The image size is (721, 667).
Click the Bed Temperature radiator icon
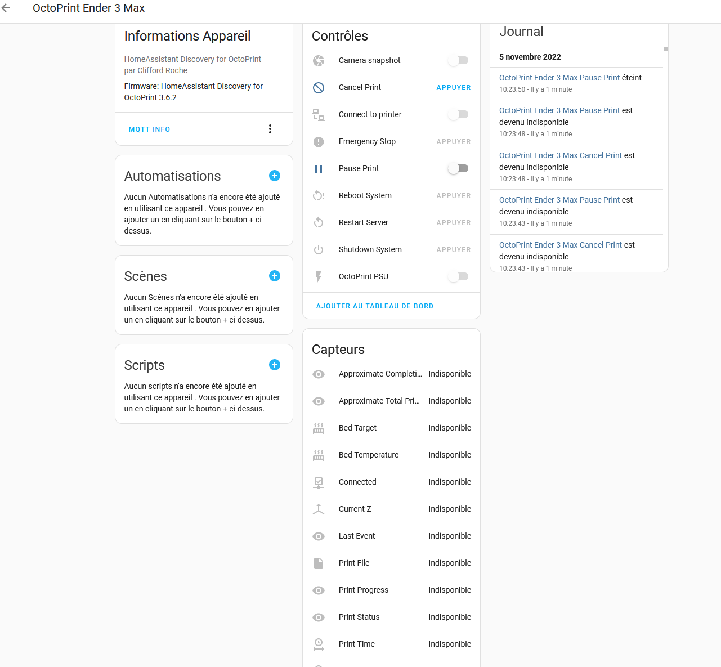click(319, 455)
